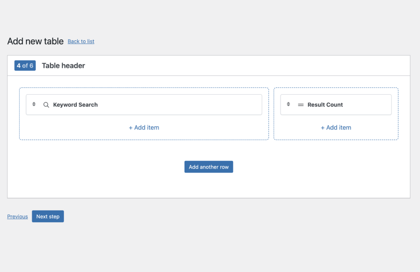The height and width of the screenshot is (272, 420).
Task: Click the sort handle beside Keyword Search
Action: pyautogui.click(x=34, y=105)
